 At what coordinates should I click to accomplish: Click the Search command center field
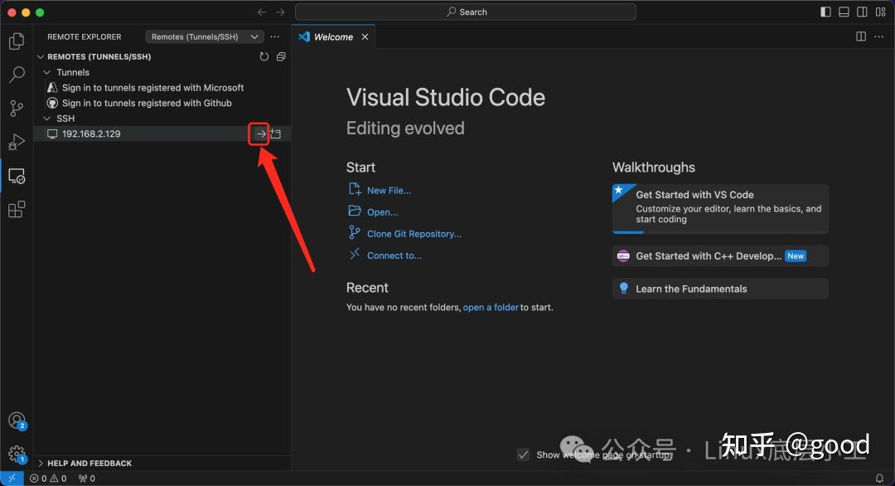click(x=466, y=12)
